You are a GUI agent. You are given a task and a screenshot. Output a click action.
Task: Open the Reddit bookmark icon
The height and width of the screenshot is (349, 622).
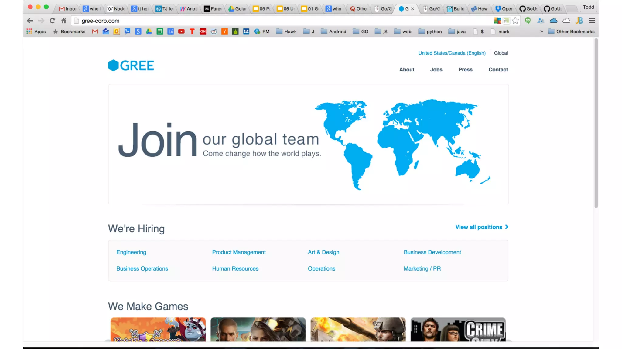(214, 32)
